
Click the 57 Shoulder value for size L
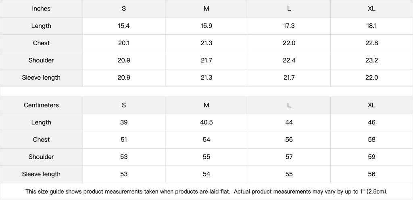(x=289, y=157)
